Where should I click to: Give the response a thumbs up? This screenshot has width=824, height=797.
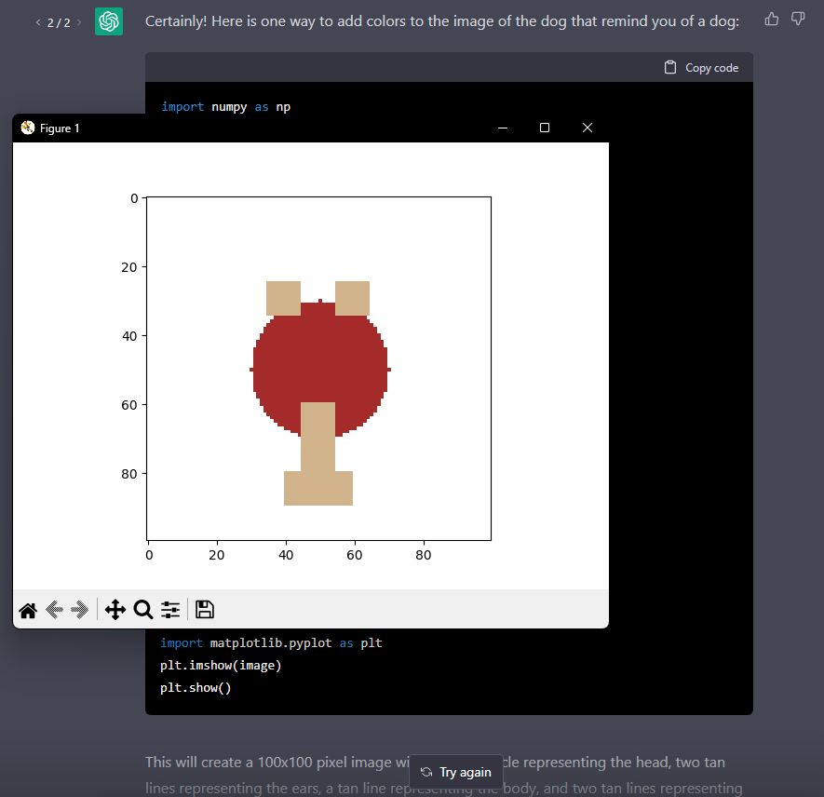tap(771, 19)
